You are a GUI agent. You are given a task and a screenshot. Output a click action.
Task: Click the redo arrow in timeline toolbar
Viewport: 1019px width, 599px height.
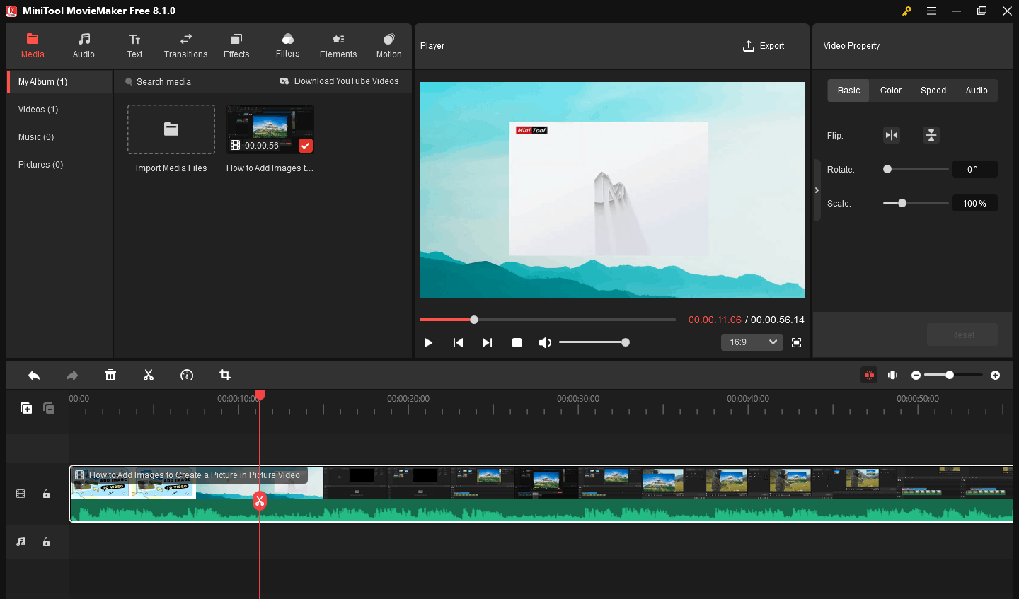(72, 376)
